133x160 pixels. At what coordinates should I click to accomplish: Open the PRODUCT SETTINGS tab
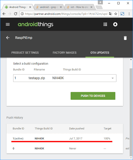click(25, 53)
